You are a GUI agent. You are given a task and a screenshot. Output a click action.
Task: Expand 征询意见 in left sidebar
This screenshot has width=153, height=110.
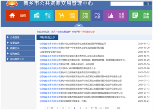pos(20,53)
